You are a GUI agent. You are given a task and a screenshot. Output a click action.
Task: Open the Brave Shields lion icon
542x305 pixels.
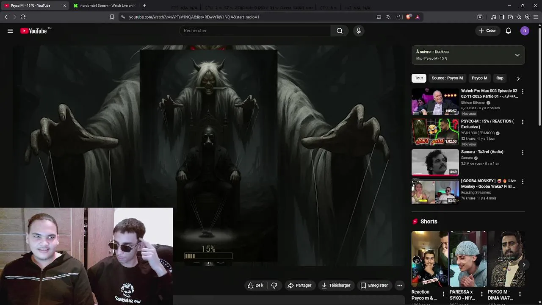408,17
